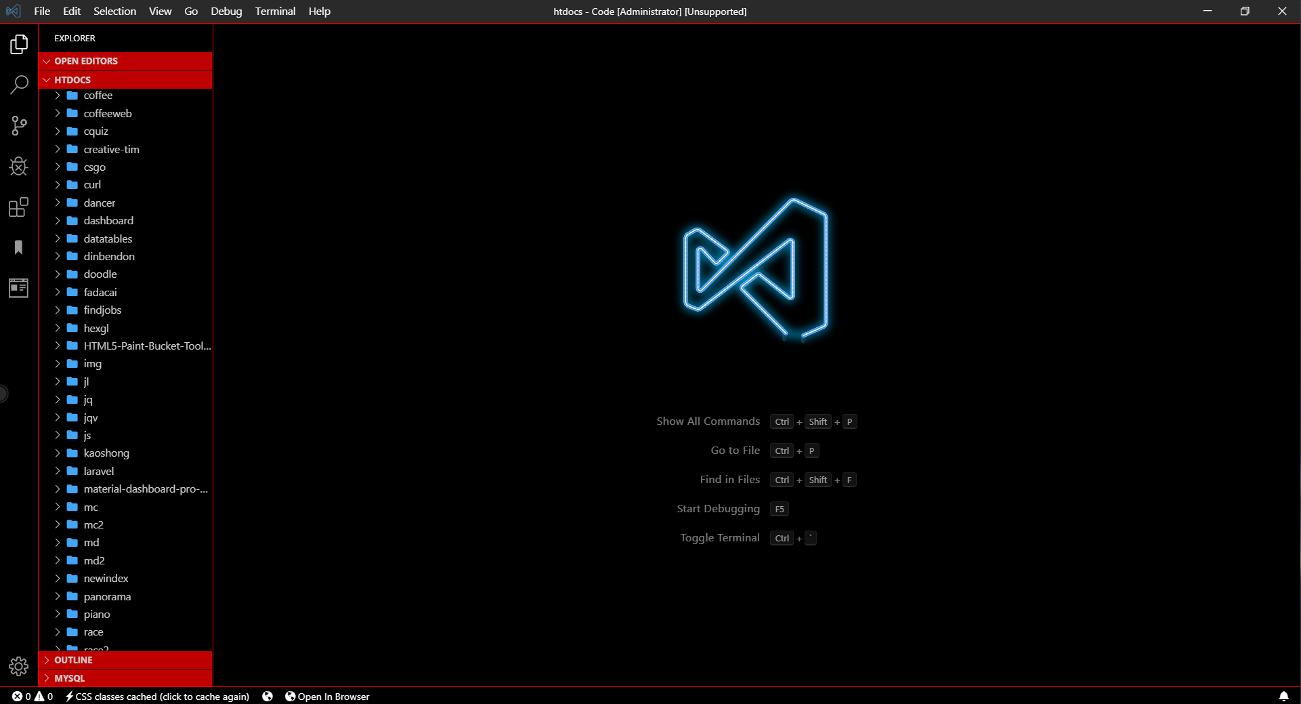Select the panorama folder
Image resolution: width=1301 pixels, height=704 pixels.
(126, 596)
